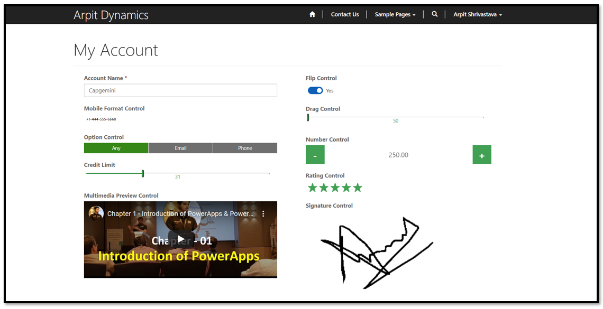Increment the Number Control with the plus button

coord(482,155)
